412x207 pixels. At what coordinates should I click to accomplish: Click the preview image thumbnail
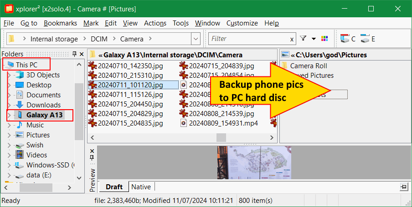[254, 162]
